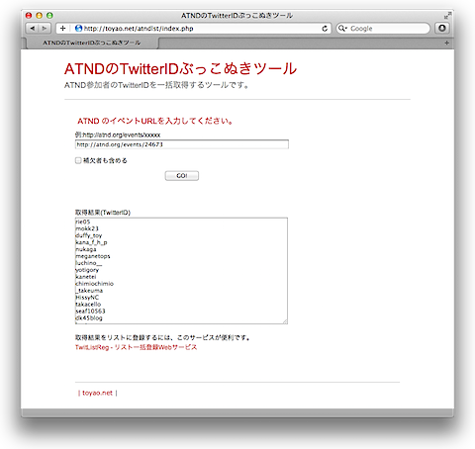Image resolution: width=475 pixels, height=449 pixels.
Task: Select kanetei in results list
Action: coord(86,277)
